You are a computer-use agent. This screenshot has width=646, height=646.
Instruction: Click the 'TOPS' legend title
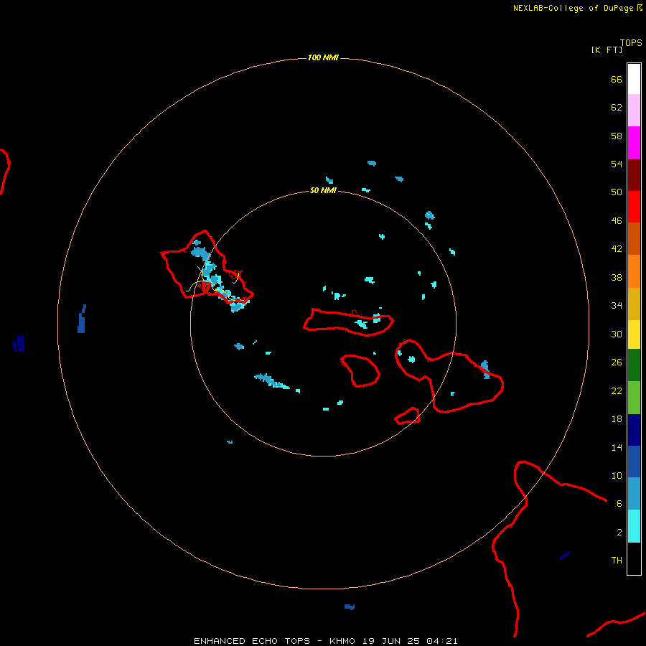tap(631, 42)
